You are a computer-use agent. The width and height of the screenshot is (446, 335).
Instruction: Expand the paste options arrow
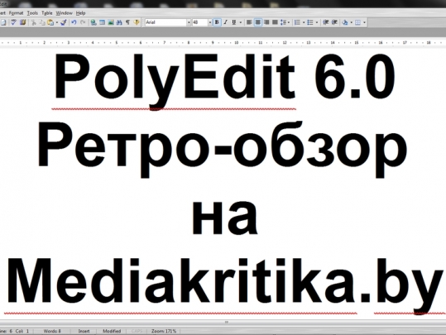56,22
